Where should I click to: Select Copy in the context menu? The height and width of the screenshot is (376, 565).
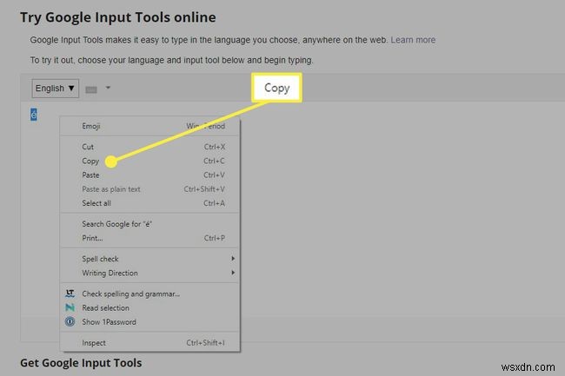150,161
